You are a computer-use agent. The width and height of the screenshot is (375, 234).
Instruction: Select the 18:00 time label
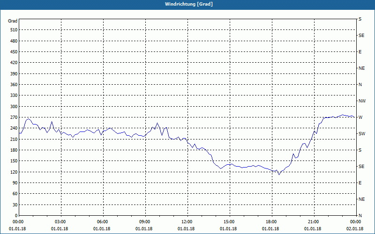pos(272,221)
